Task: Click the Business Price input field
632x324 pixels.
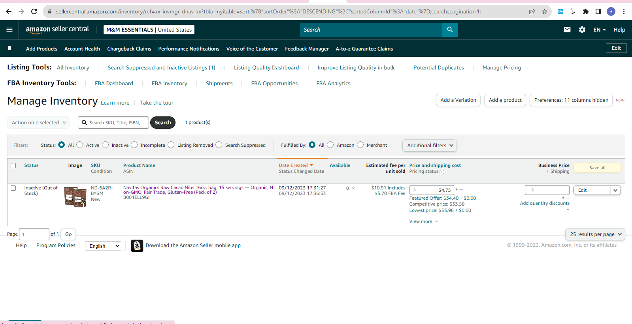Action: click(x=547, y=190)
